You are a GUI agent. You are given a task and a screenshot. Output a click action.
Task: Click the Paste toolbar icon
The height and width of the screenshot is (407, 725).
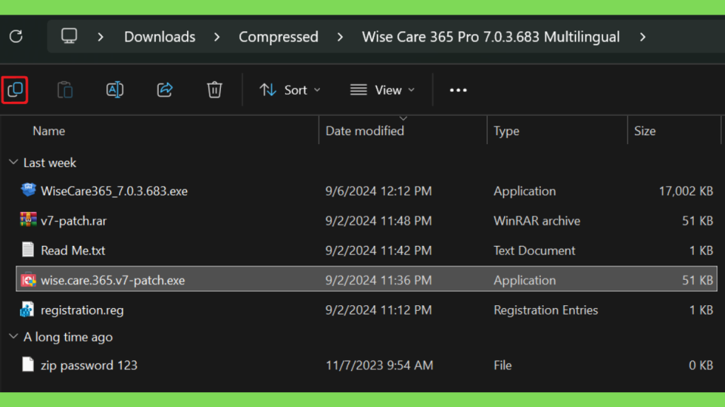click(64, 90)
